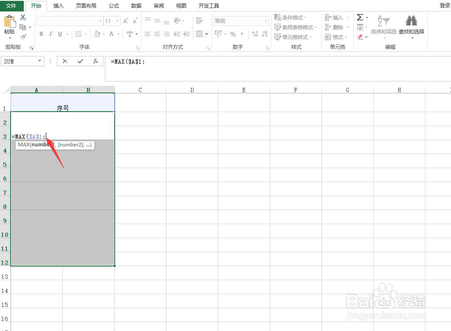Open 套用表格格式 dropdown
This screenshot has width=451, height=331.
296,27
